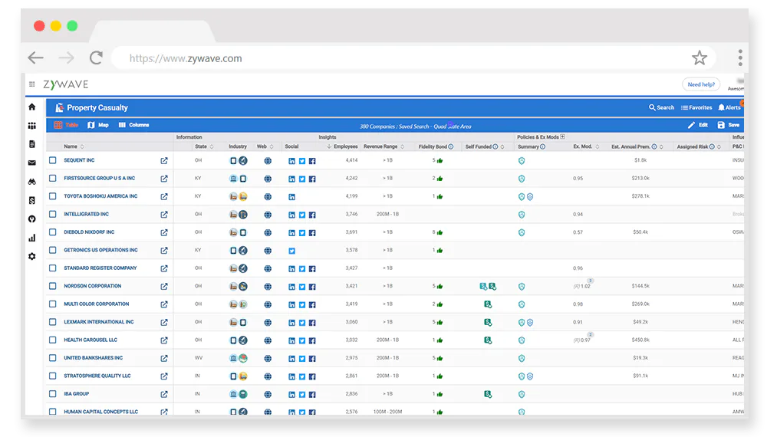
Task: Open the apps grid next to the Zywave logo
Action: tap(31, 84)
